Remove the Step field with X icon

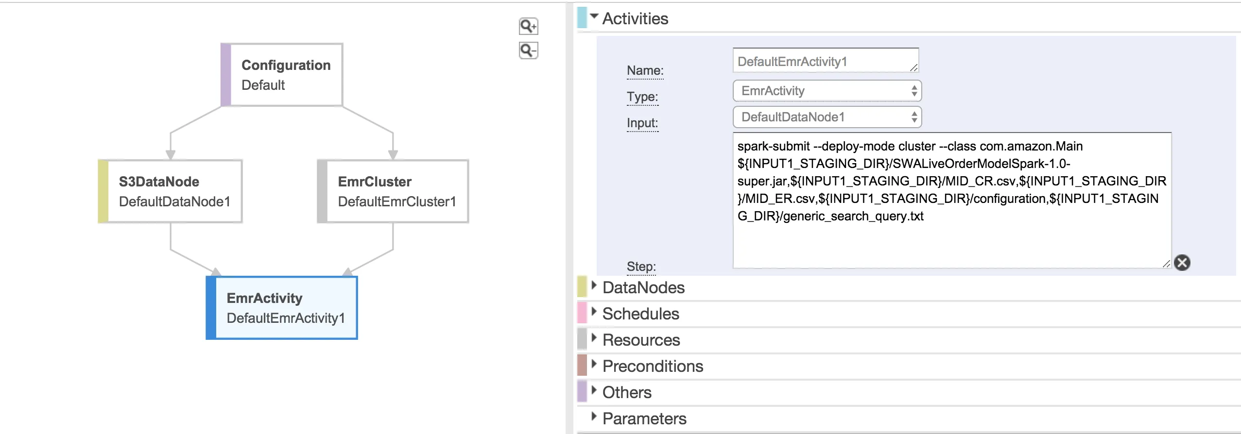[x=1182, y=263]
